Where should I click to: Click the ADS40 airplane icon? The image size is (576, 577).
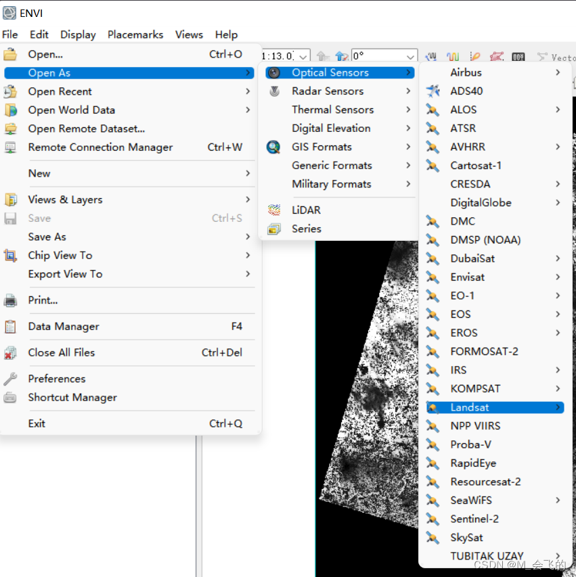point(433,91)
